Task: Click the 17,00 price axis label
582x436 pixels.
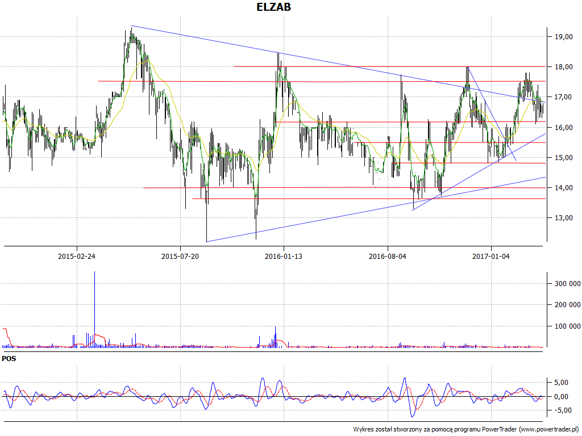Action: coord(563,97)
